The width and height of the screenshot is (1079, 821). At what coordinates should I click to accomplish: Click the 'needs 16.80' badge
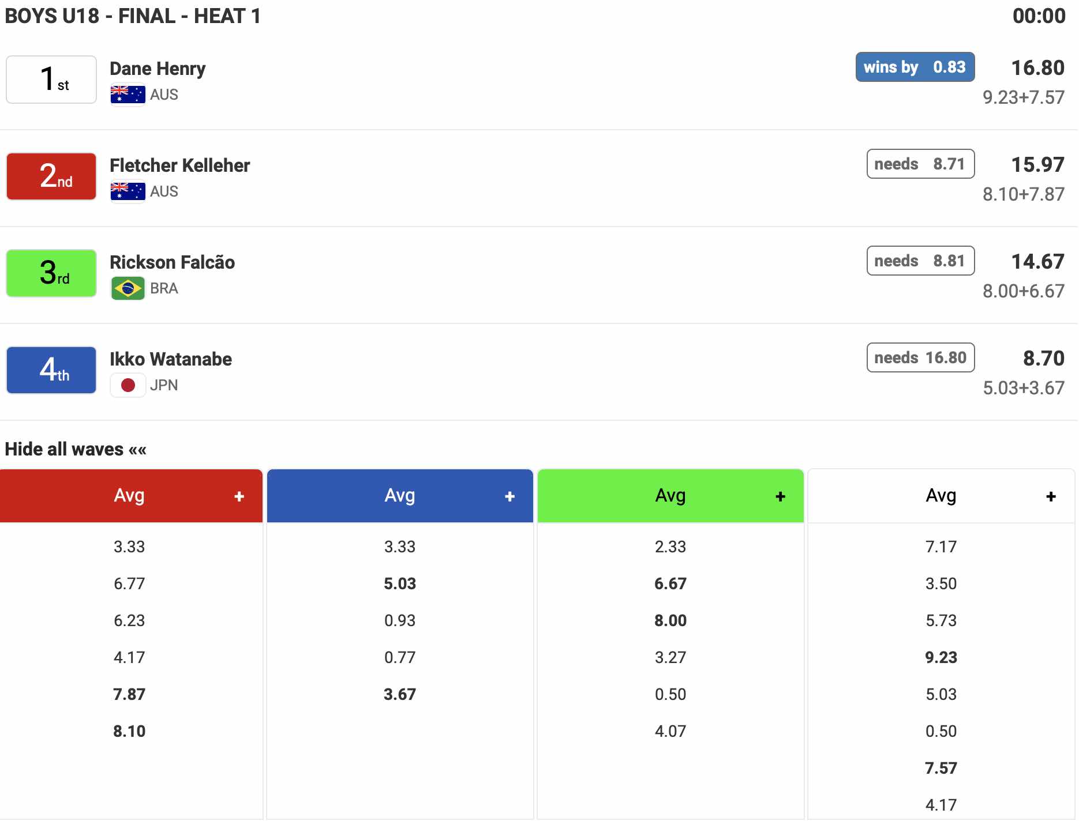click(920, 358)
